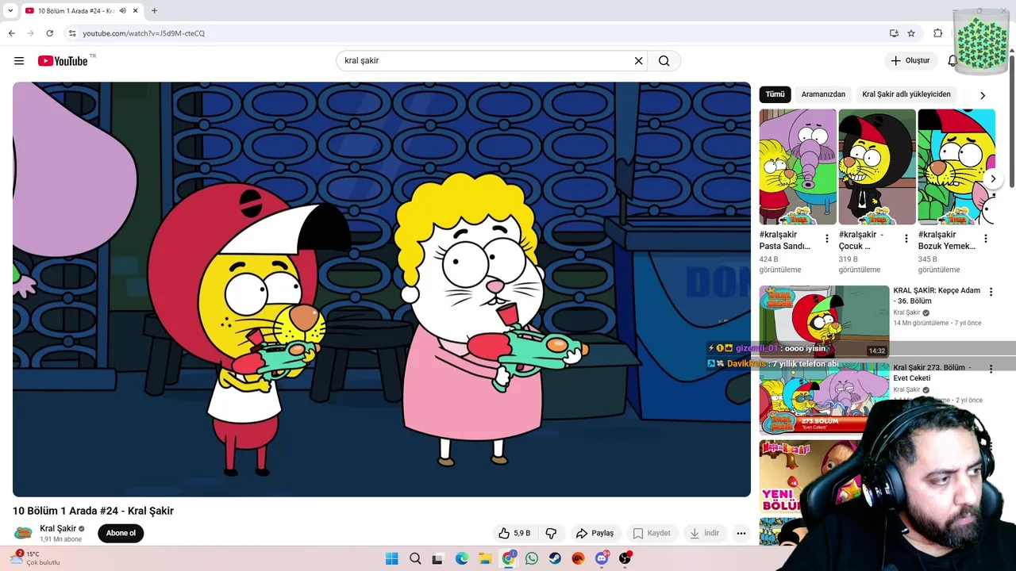Open the Kral Şakir 273. Bölüm title
The width and height of the screenshot is (1016, 571).
pos(933,373)
